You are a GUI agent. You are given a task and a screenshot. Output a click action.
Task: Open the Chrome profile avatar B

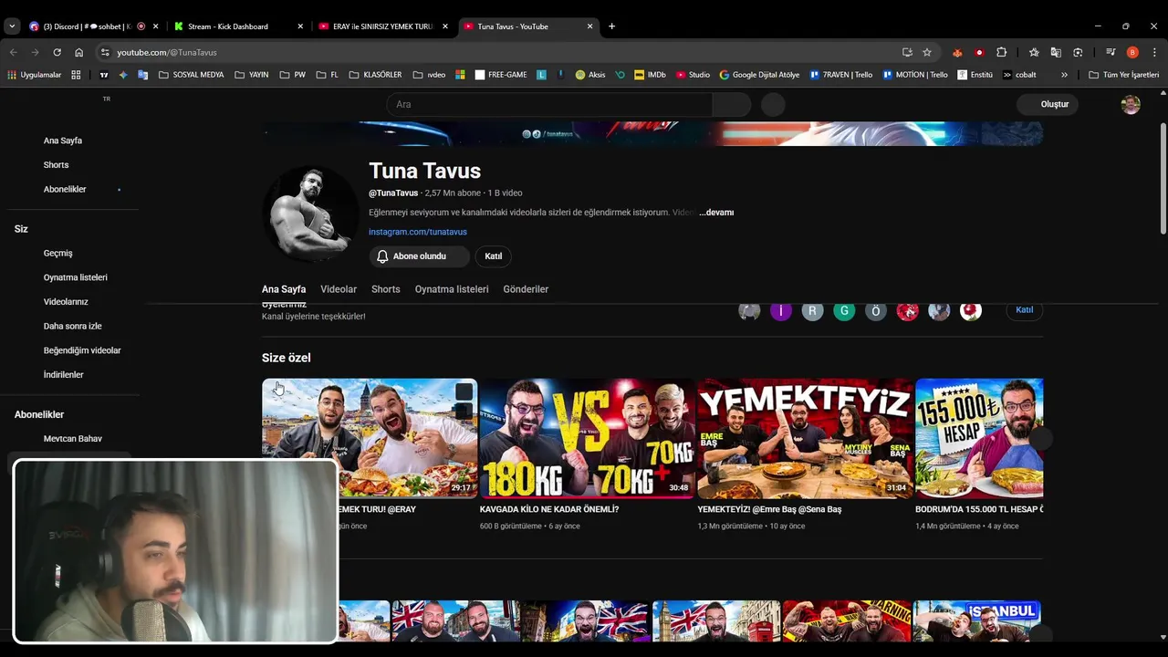(x=1132, y=52)
